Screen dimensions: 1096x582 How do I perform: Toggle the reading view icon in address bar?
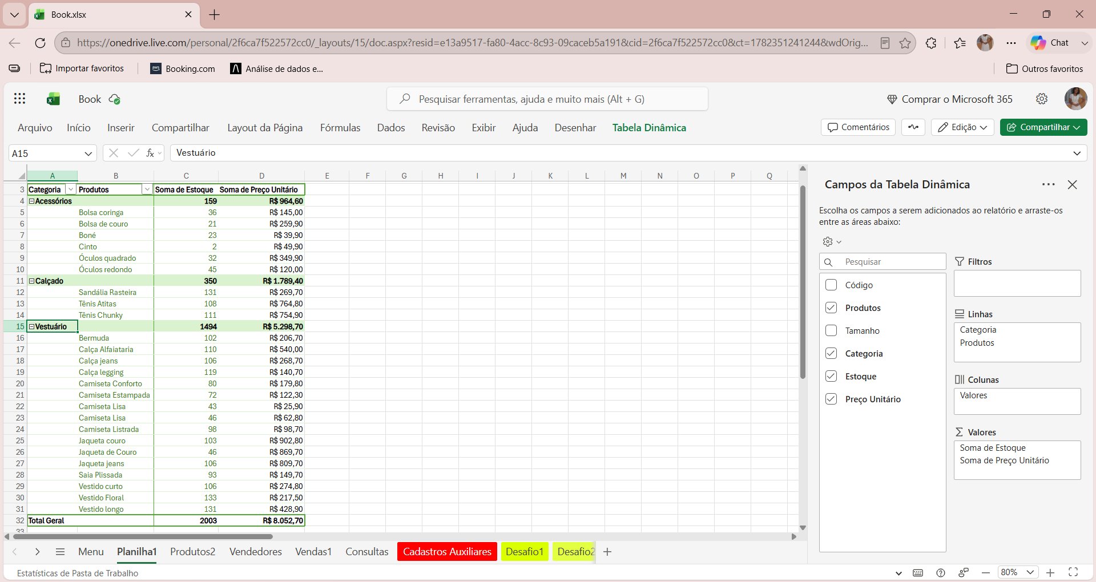tap(885, 43)
